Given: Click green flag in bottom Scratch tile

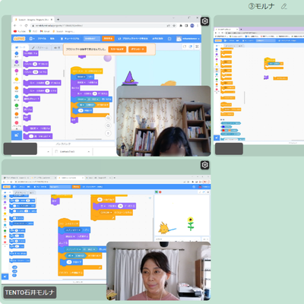Looking at the screenshot, I should coord(157,192).
